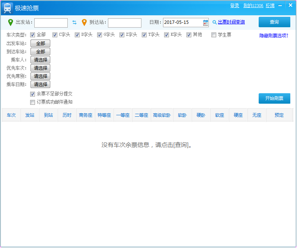The height and width of the screenshot is (248, 297).
Task: Uncheck the K字头 checkbox
Action: tap(166, 35)
